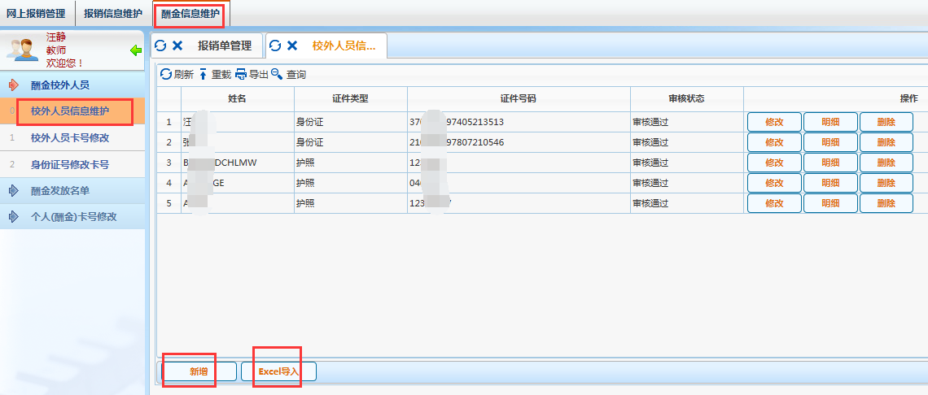Image resolution: width=928 pixels, height=395 pixels.
Task: Click the refresh icon on 校外人员信息 tab
Action: [x=275, y=46]
